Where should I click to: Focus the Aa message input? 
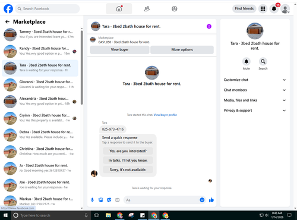pos(162,200)
